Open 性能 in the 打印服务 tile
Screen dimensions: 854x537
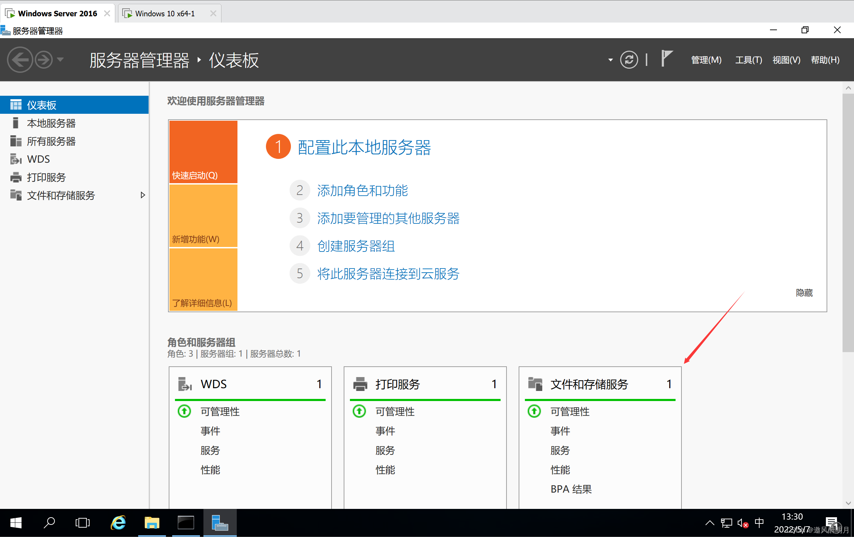385,470
